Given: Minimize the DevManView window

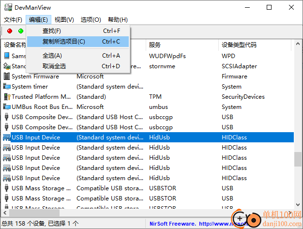Looking at the screenshot, I should tap(247, 7).
